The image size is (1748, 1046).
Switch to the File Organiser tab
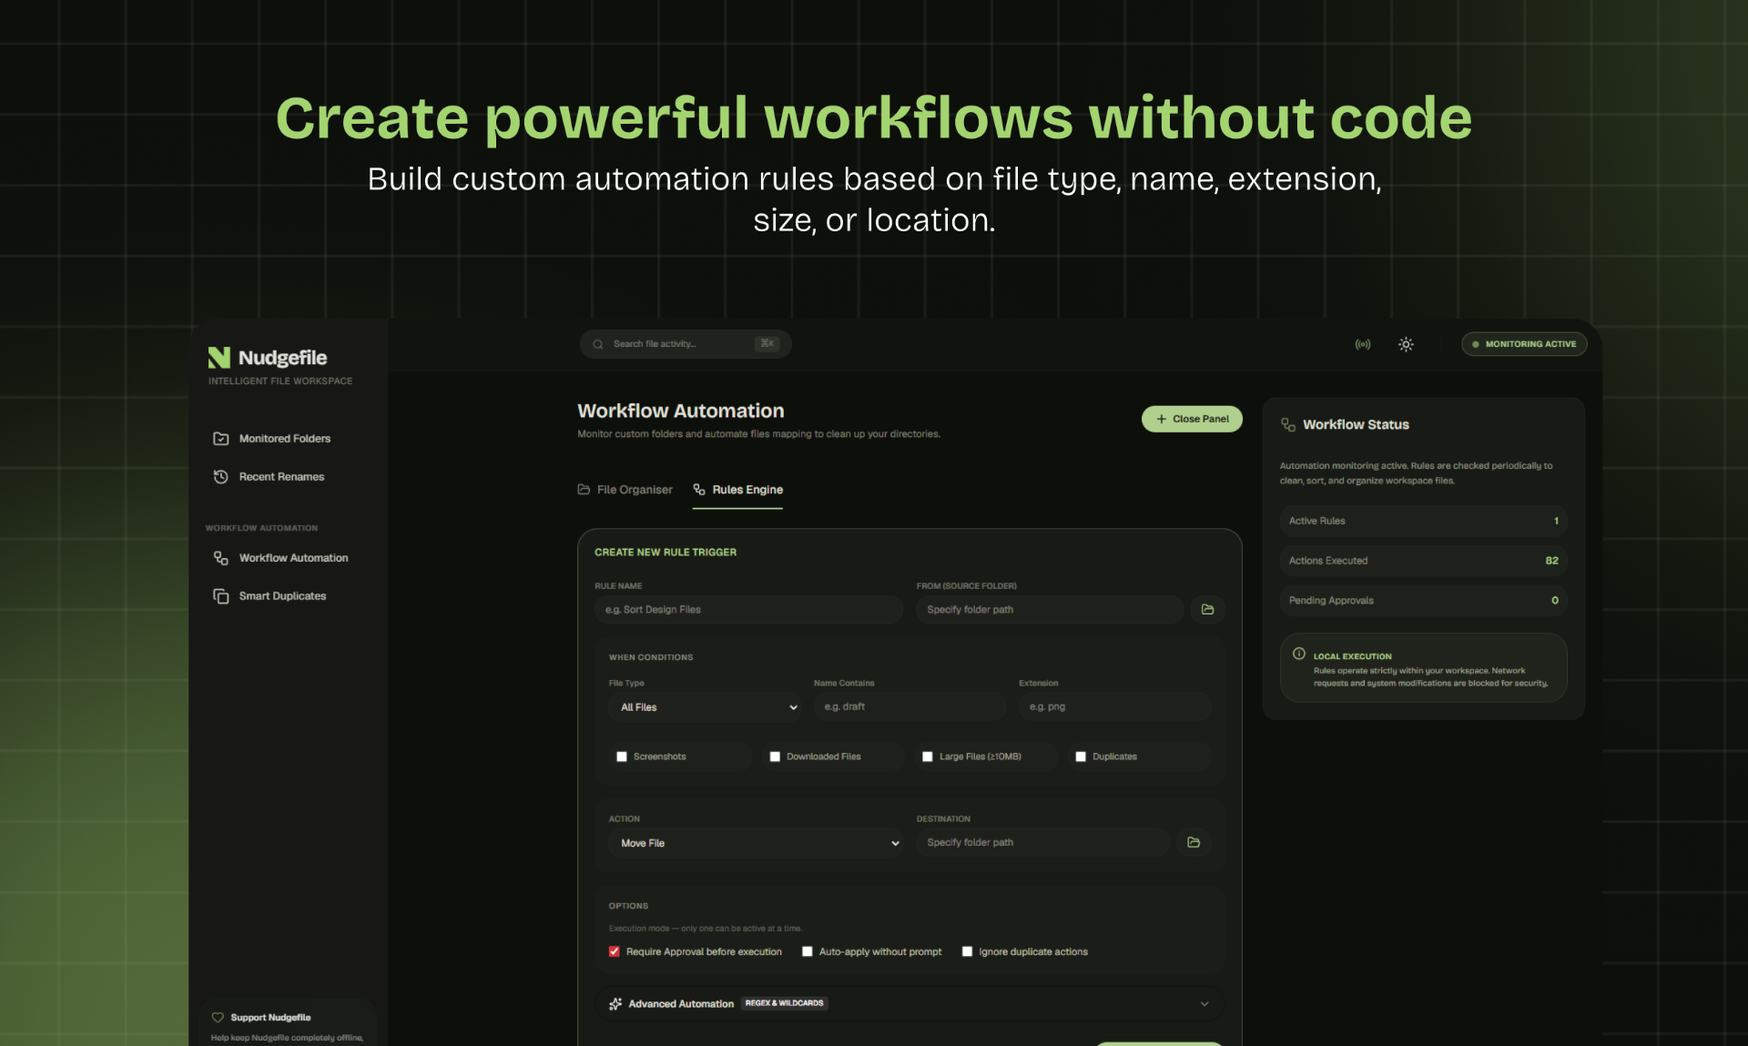coord(625,490)
